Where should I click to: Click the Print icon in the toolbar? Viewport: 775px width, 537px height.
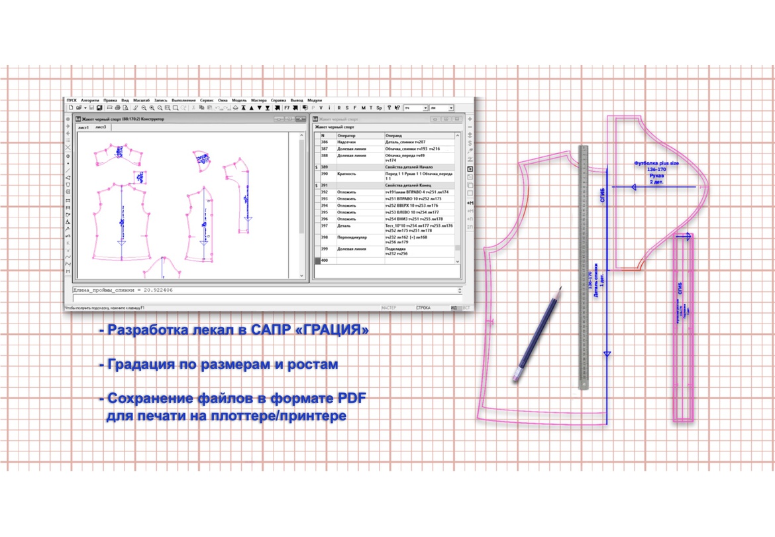pos(117,107)
